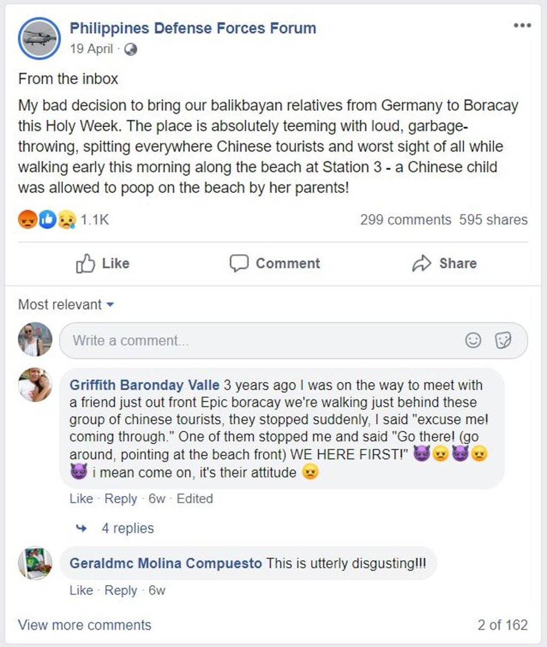Like Griffith Baronday Valle's comment
This screenshot has height=647, width=547.
(x=81, y=498)
